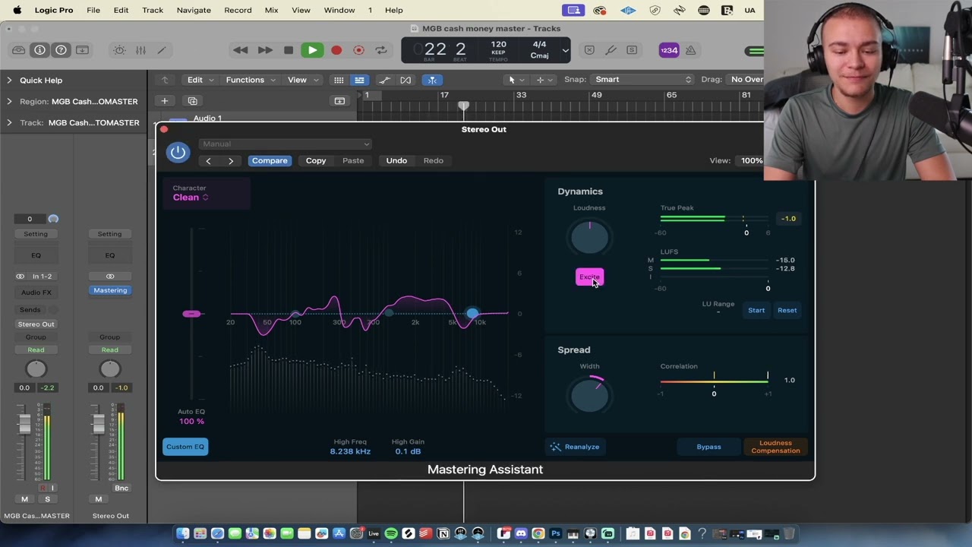The image size is (972, 547).
Task: Toggle the blue Catch Playhead icon
Action: (x=432, y=80)
